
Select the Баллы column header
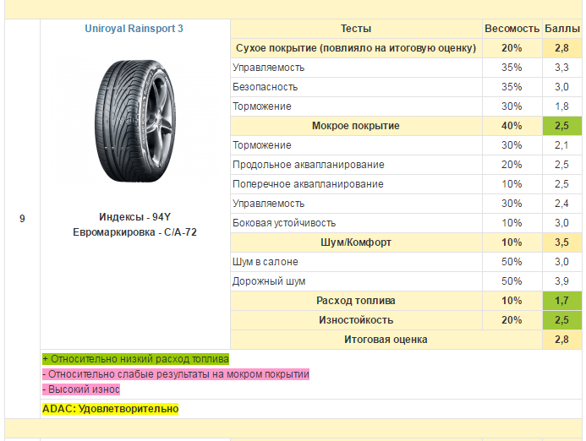[562, 29]
